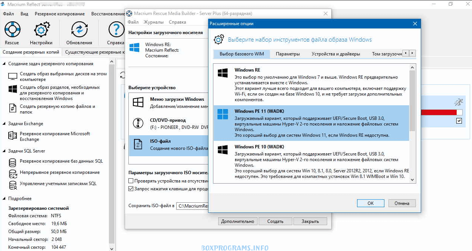Click the Сохранить ISO-файл path field
This screenshot has height=251, width=472.
[x=192, y=206]
